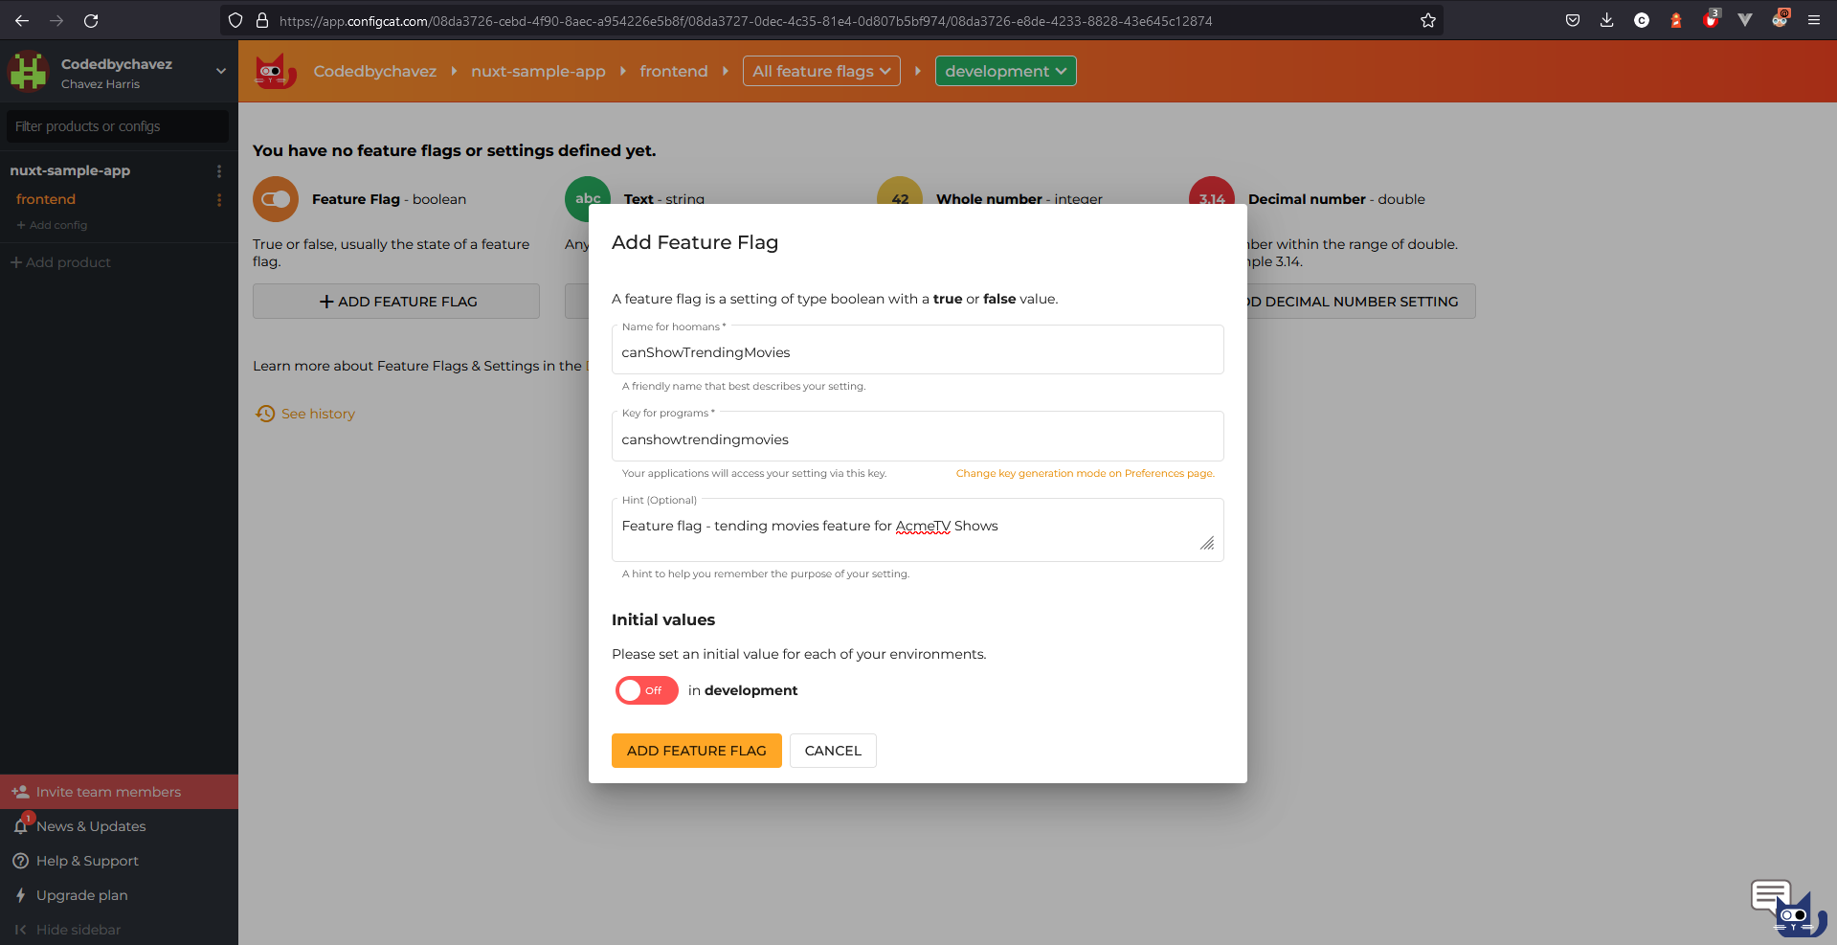Open News & Updates via the bell icon
Image resolution: width=1837 pixels, height=945 pixels.
pos(20,826)
